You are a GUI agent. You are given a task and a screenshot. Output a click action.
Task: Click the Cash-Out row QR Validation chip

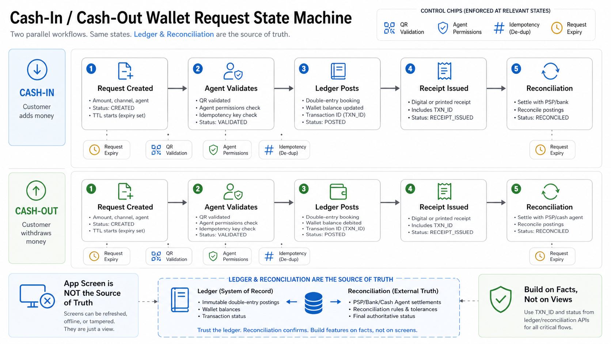[169, 256]
